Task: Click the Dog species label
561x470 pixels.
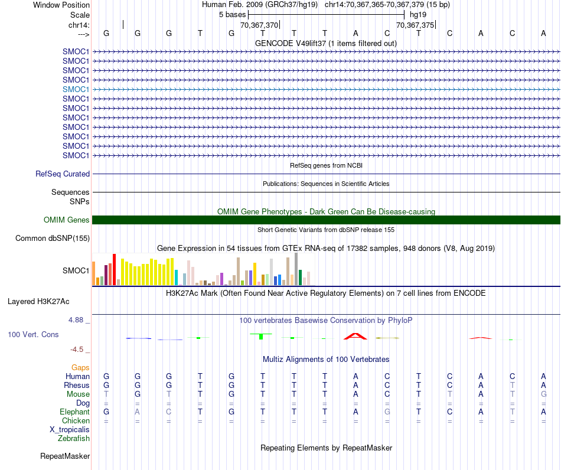Action: (x=83, y=403)
